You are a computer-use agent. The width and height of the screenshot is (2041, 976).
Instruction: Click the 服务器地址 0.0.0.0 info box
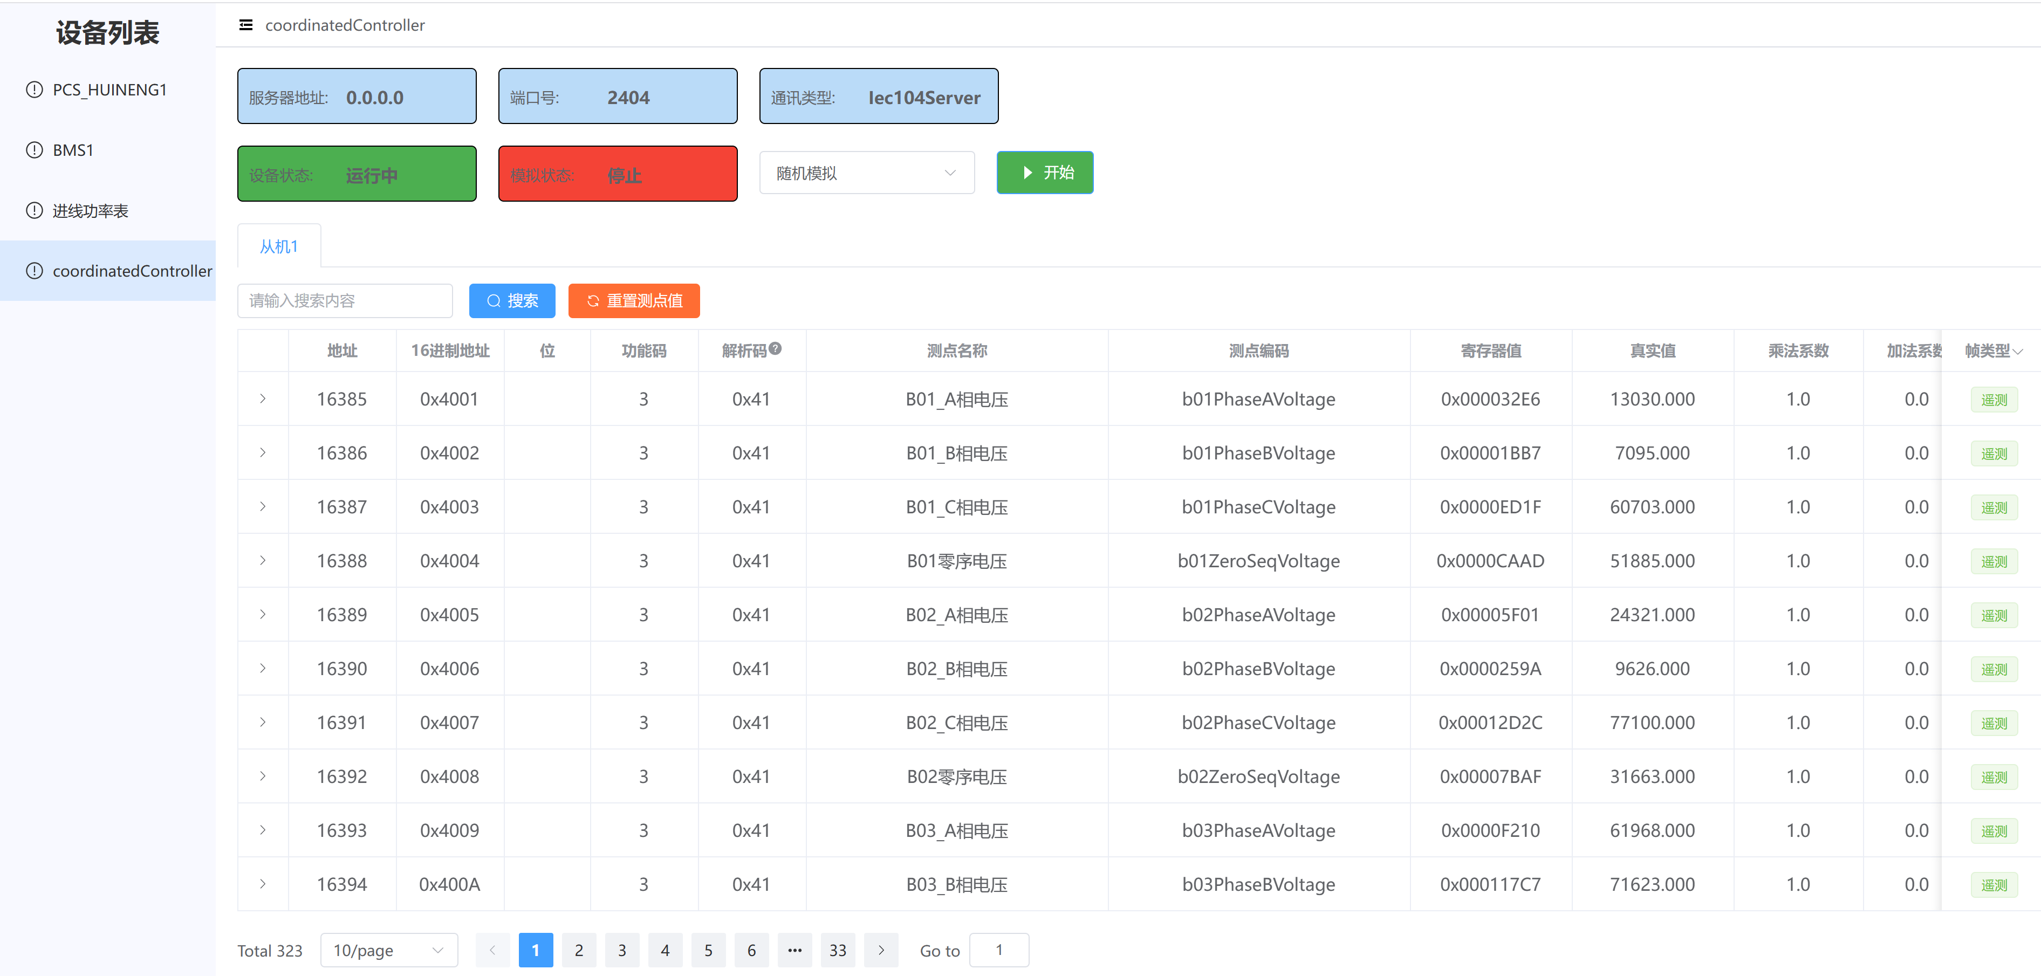pos(357,96)
